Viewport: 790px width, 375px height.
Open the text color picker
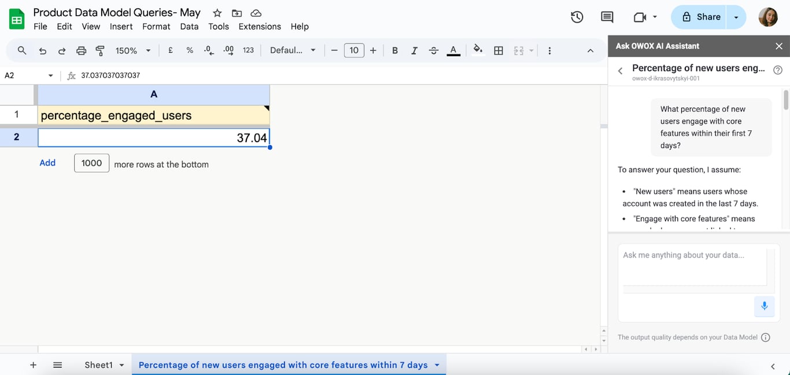(x=454, y=50)
